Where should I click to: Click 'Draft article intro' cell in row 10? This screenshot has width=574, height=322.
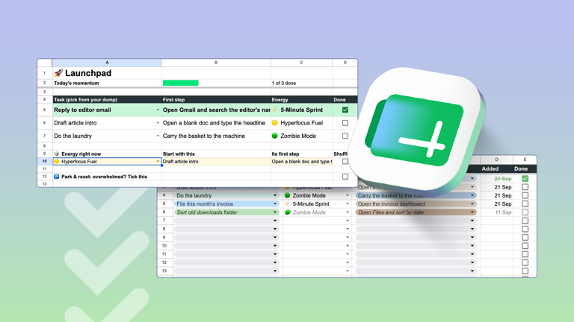click(216, 161)
